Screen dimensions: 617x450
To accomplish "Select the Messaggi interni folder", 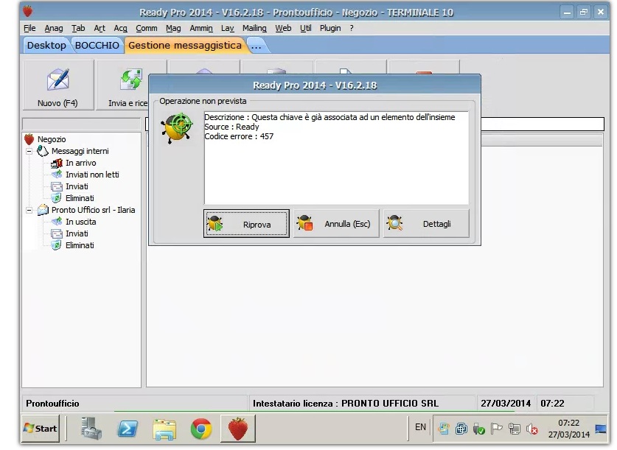I will (x=80, y=151).
